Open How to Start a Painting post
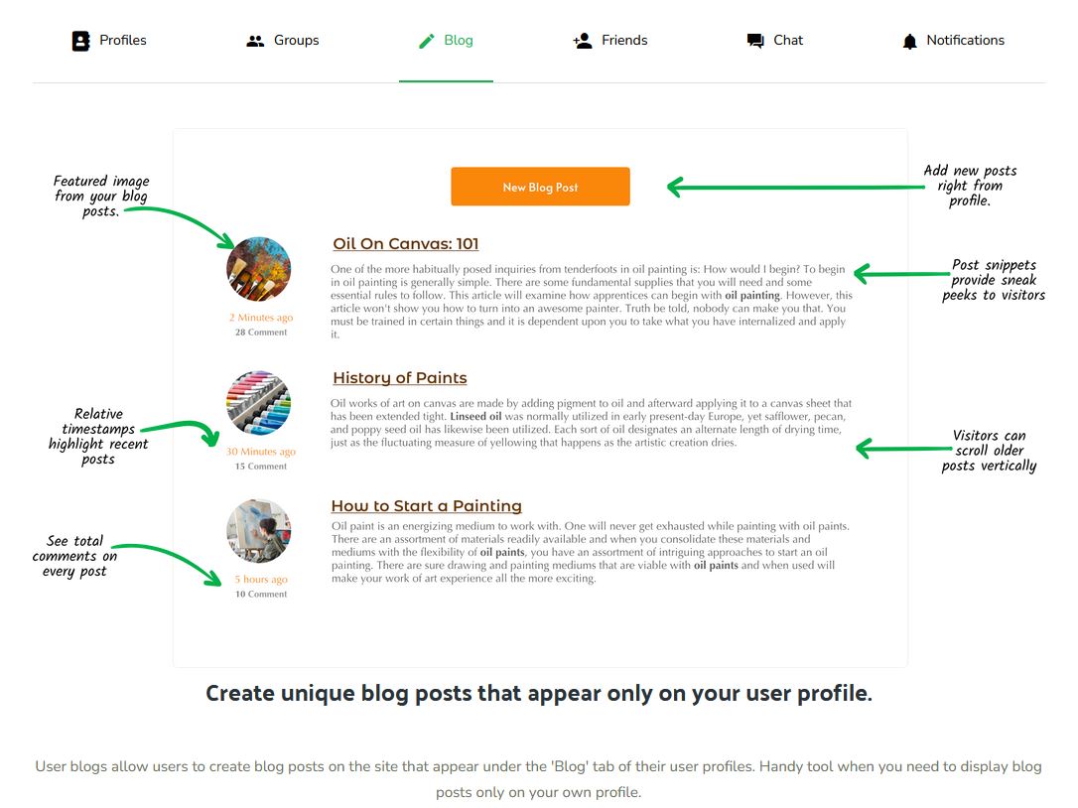This screenshot has width=1078, height=808. [426, 505]
